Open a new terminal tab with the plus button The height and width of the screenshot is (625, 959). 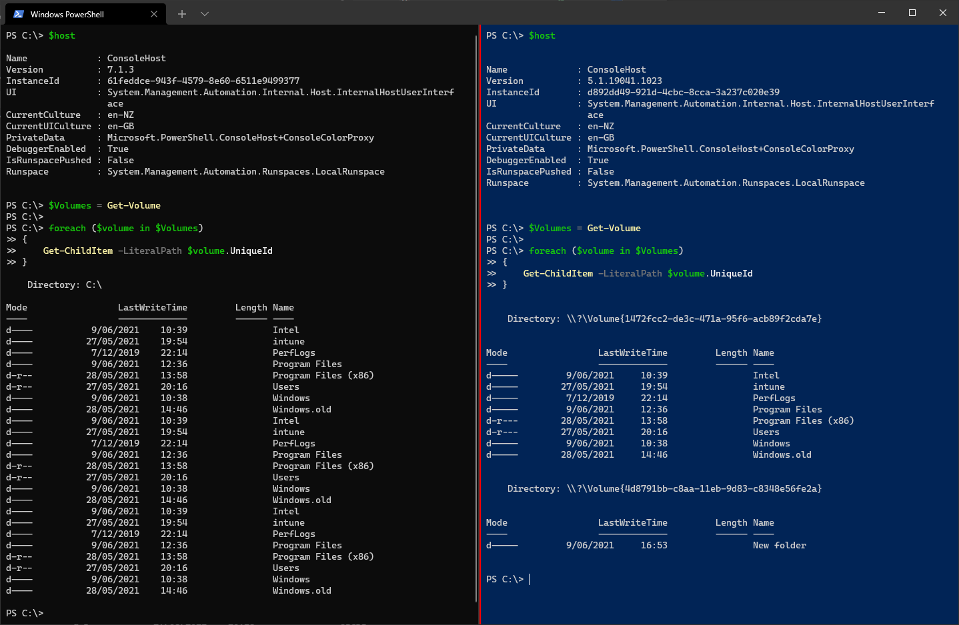181,13
